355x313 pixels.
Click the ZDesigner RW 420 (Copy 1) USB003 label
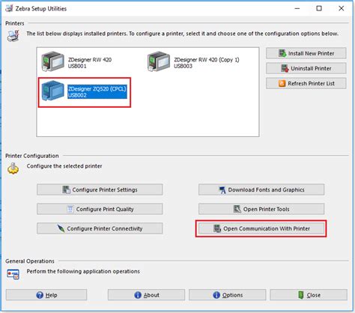207,63
